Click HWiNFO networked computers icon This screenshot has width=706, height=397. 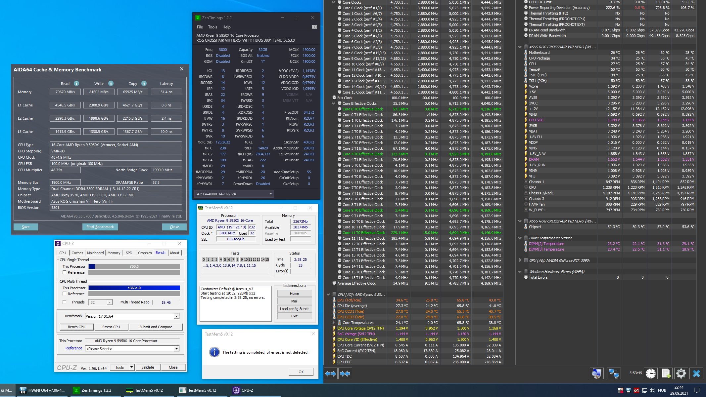click(614, 374)
